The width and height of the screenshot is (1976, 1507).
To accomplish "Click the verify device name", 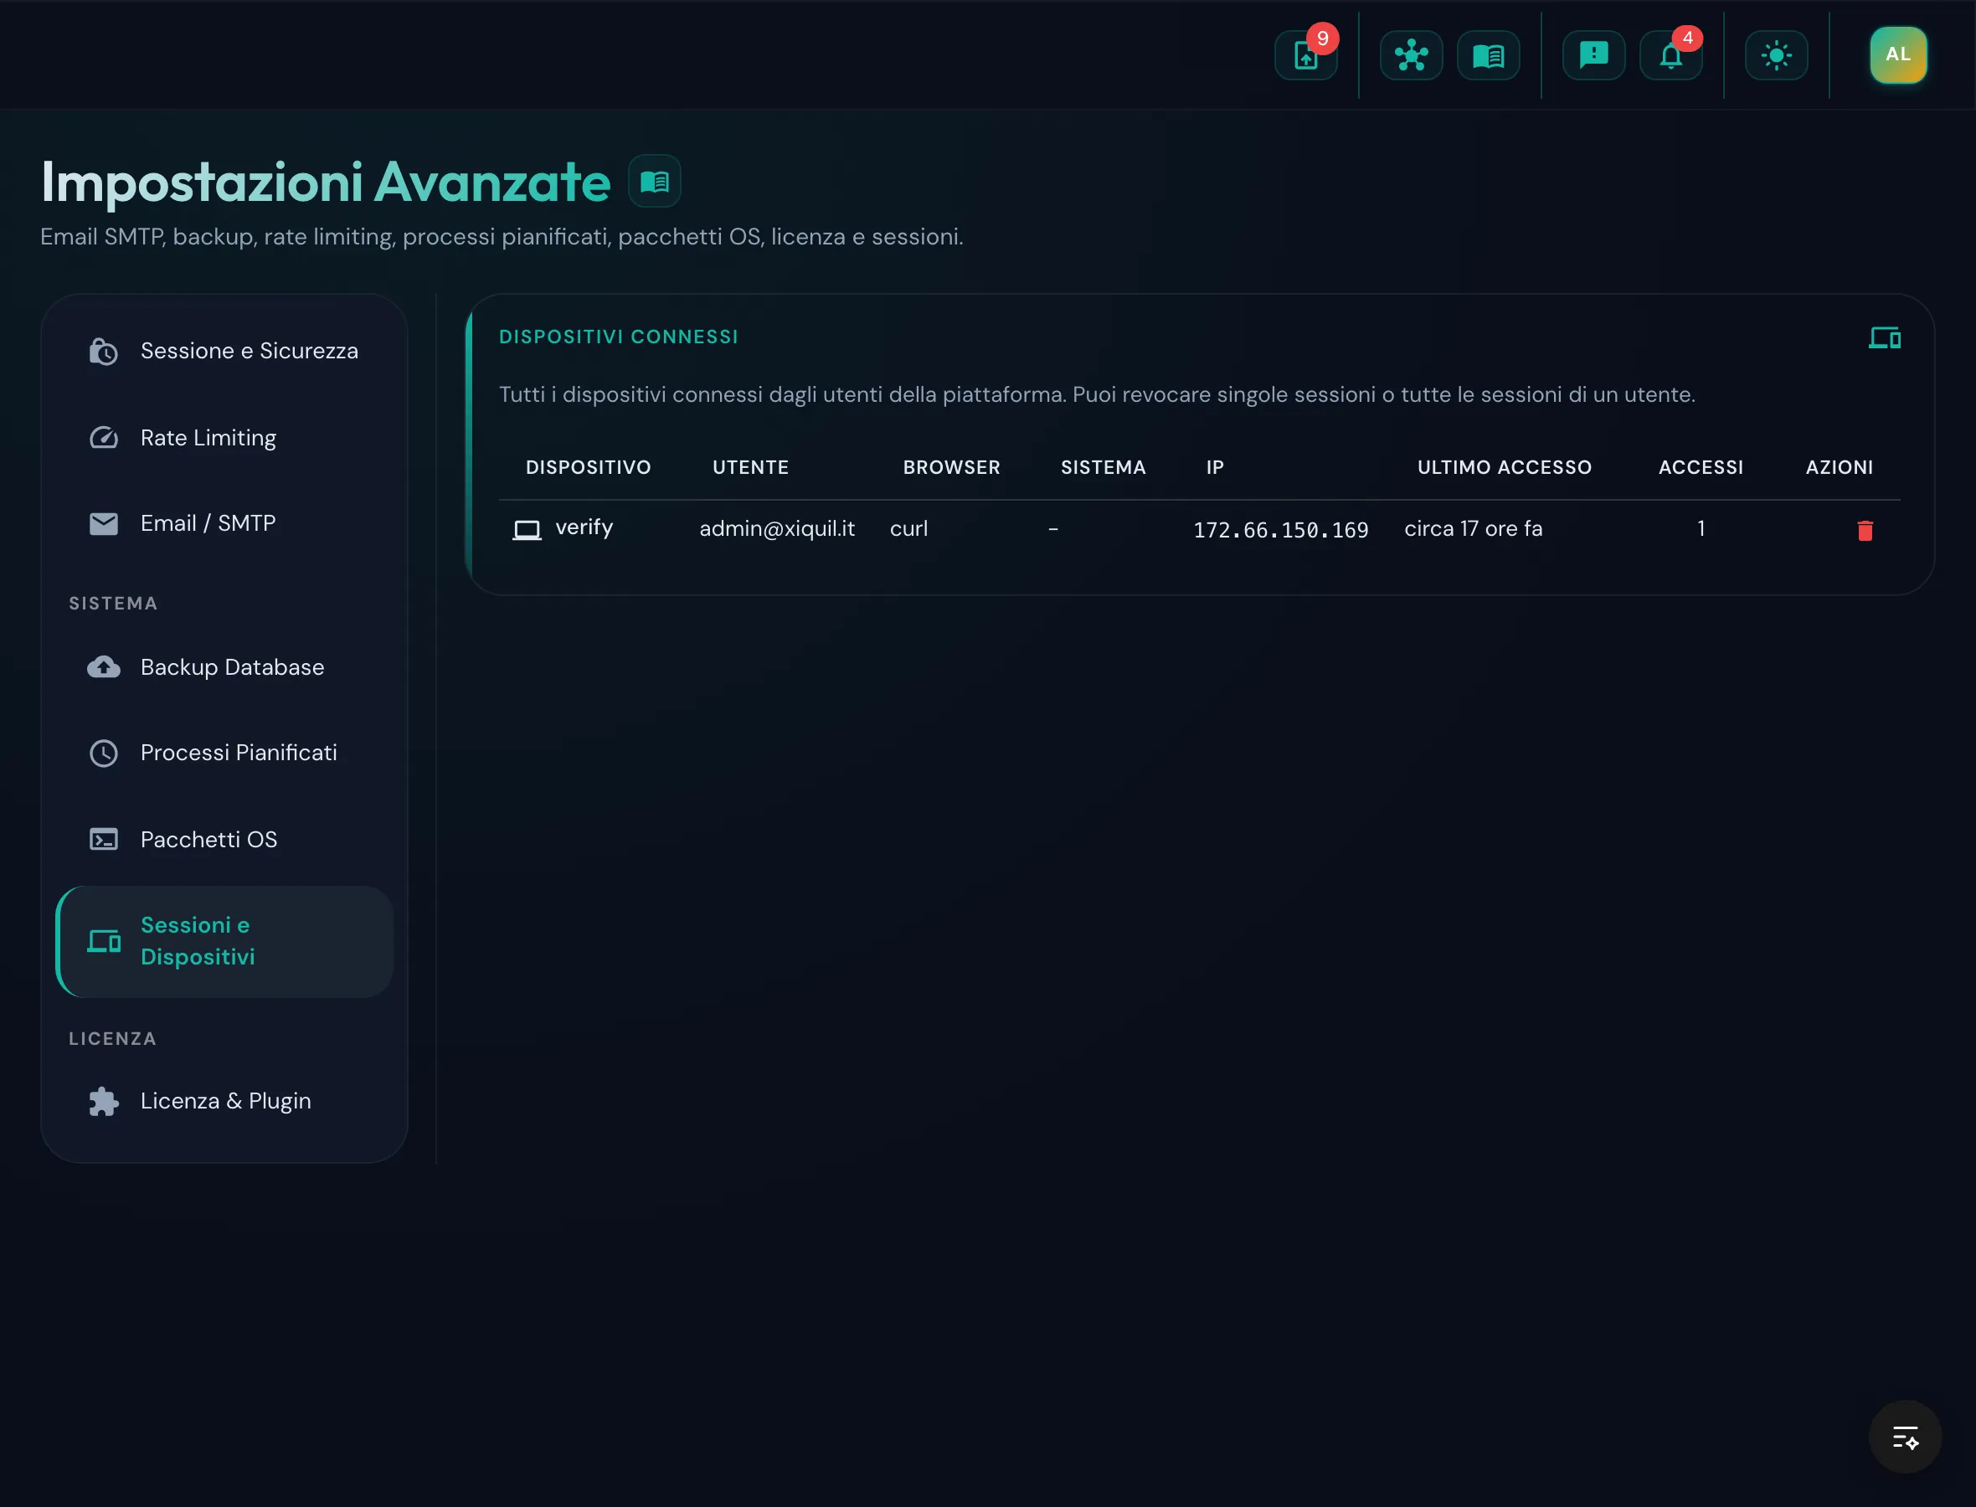I will coord(584,527).
